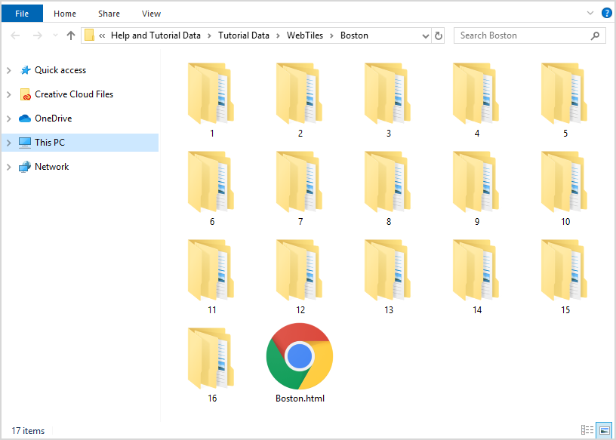Viewport: 616px width, 440px height.
Task: Open the View ribbon tab
Action: tap(151, 14)
